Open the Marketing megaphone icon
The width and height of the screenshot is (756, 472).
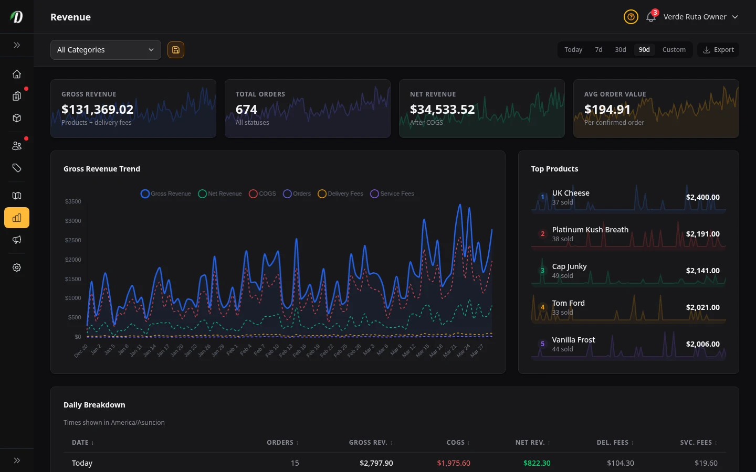(x=17, y=240)
